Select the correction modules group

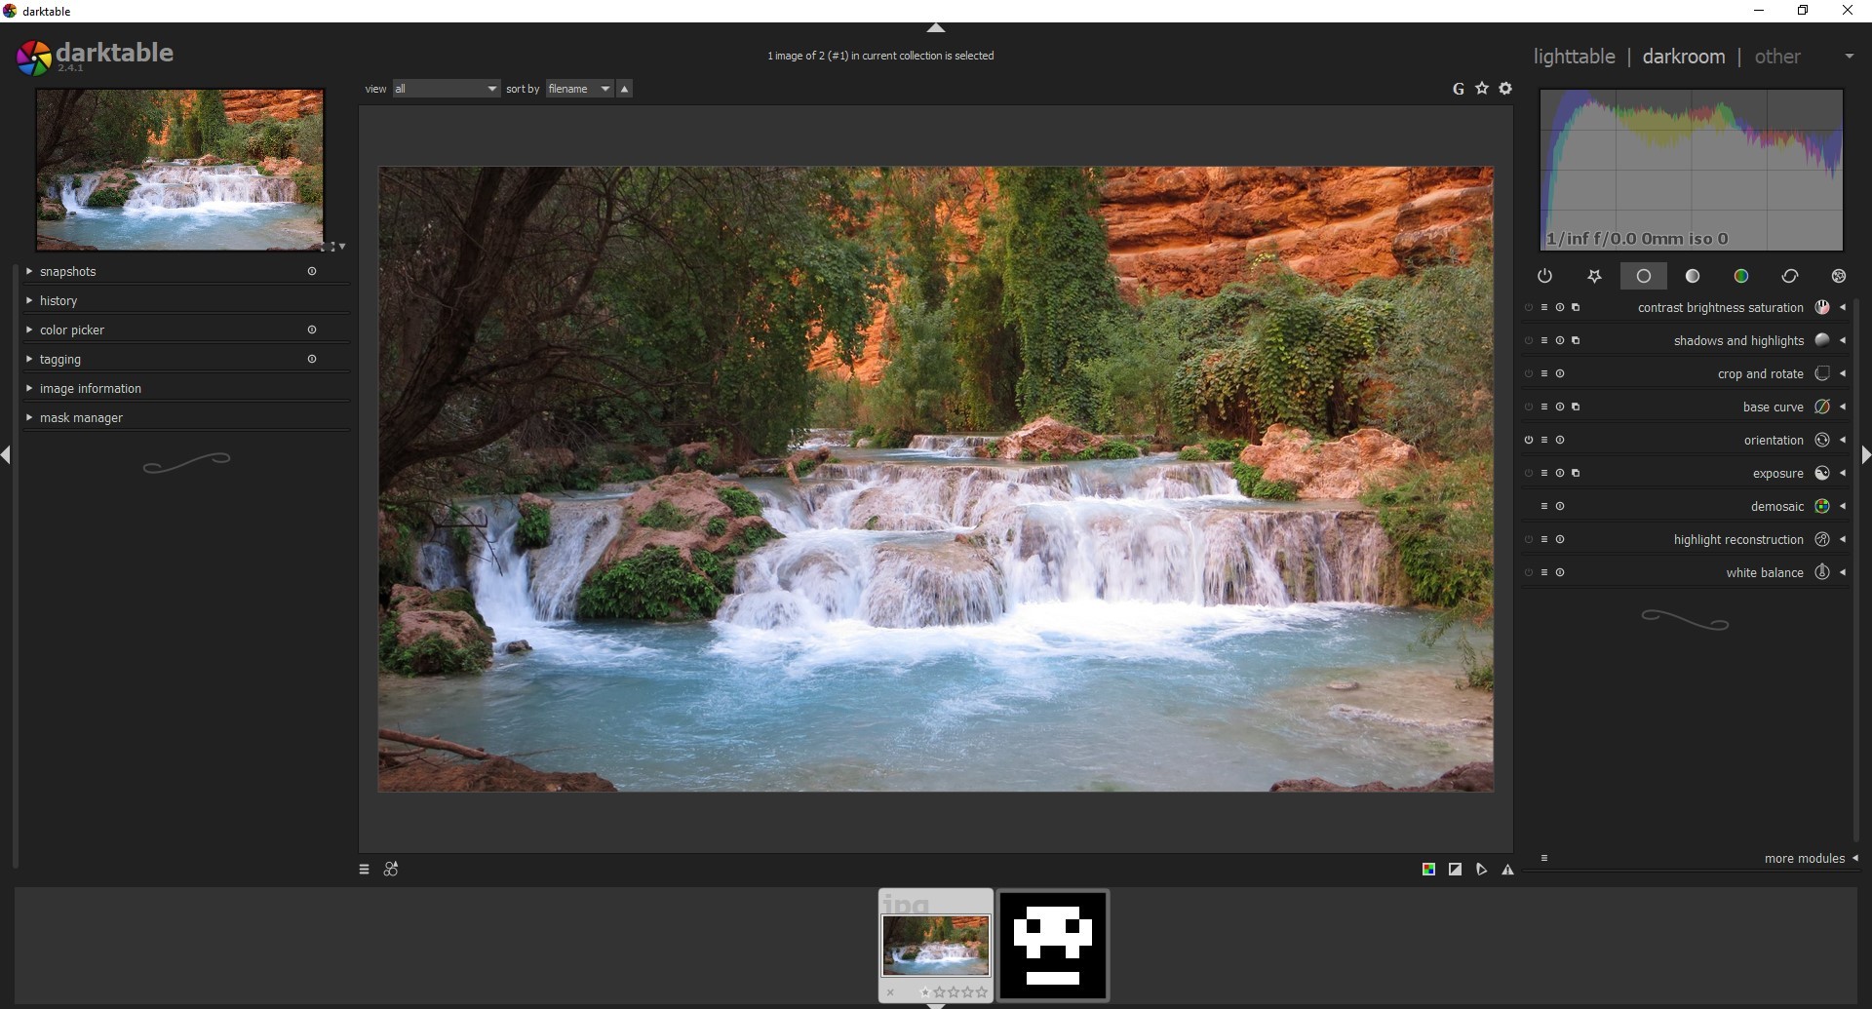pyautogui.click(x=1790, y=277)
